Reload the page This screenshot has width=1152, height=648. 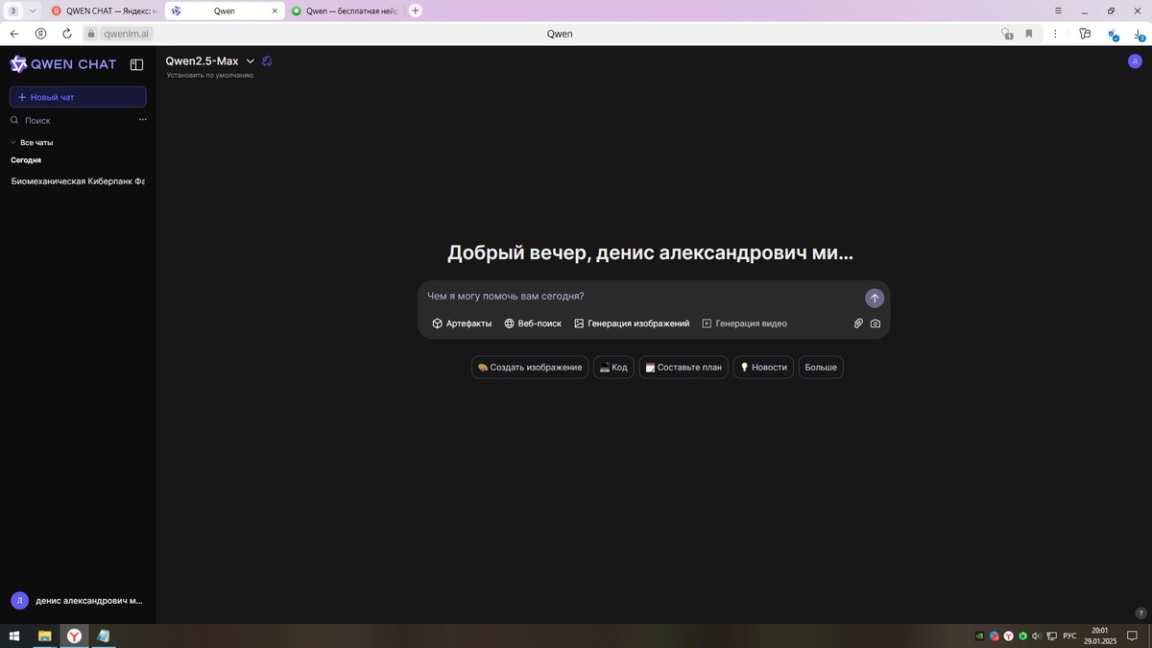pos(67,34)
